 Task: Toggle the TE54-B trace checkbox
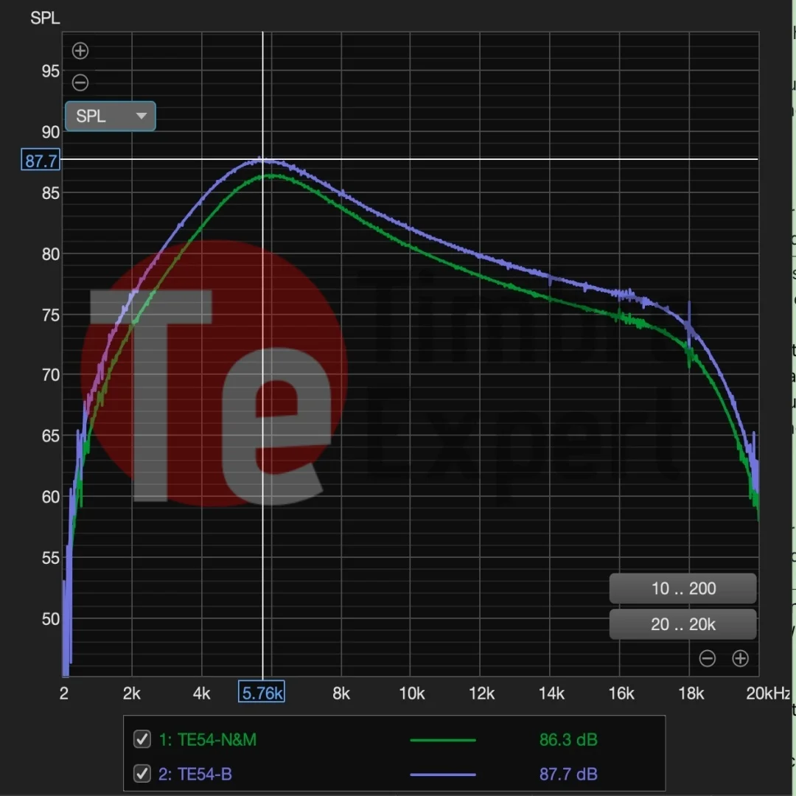coord(142,774)
